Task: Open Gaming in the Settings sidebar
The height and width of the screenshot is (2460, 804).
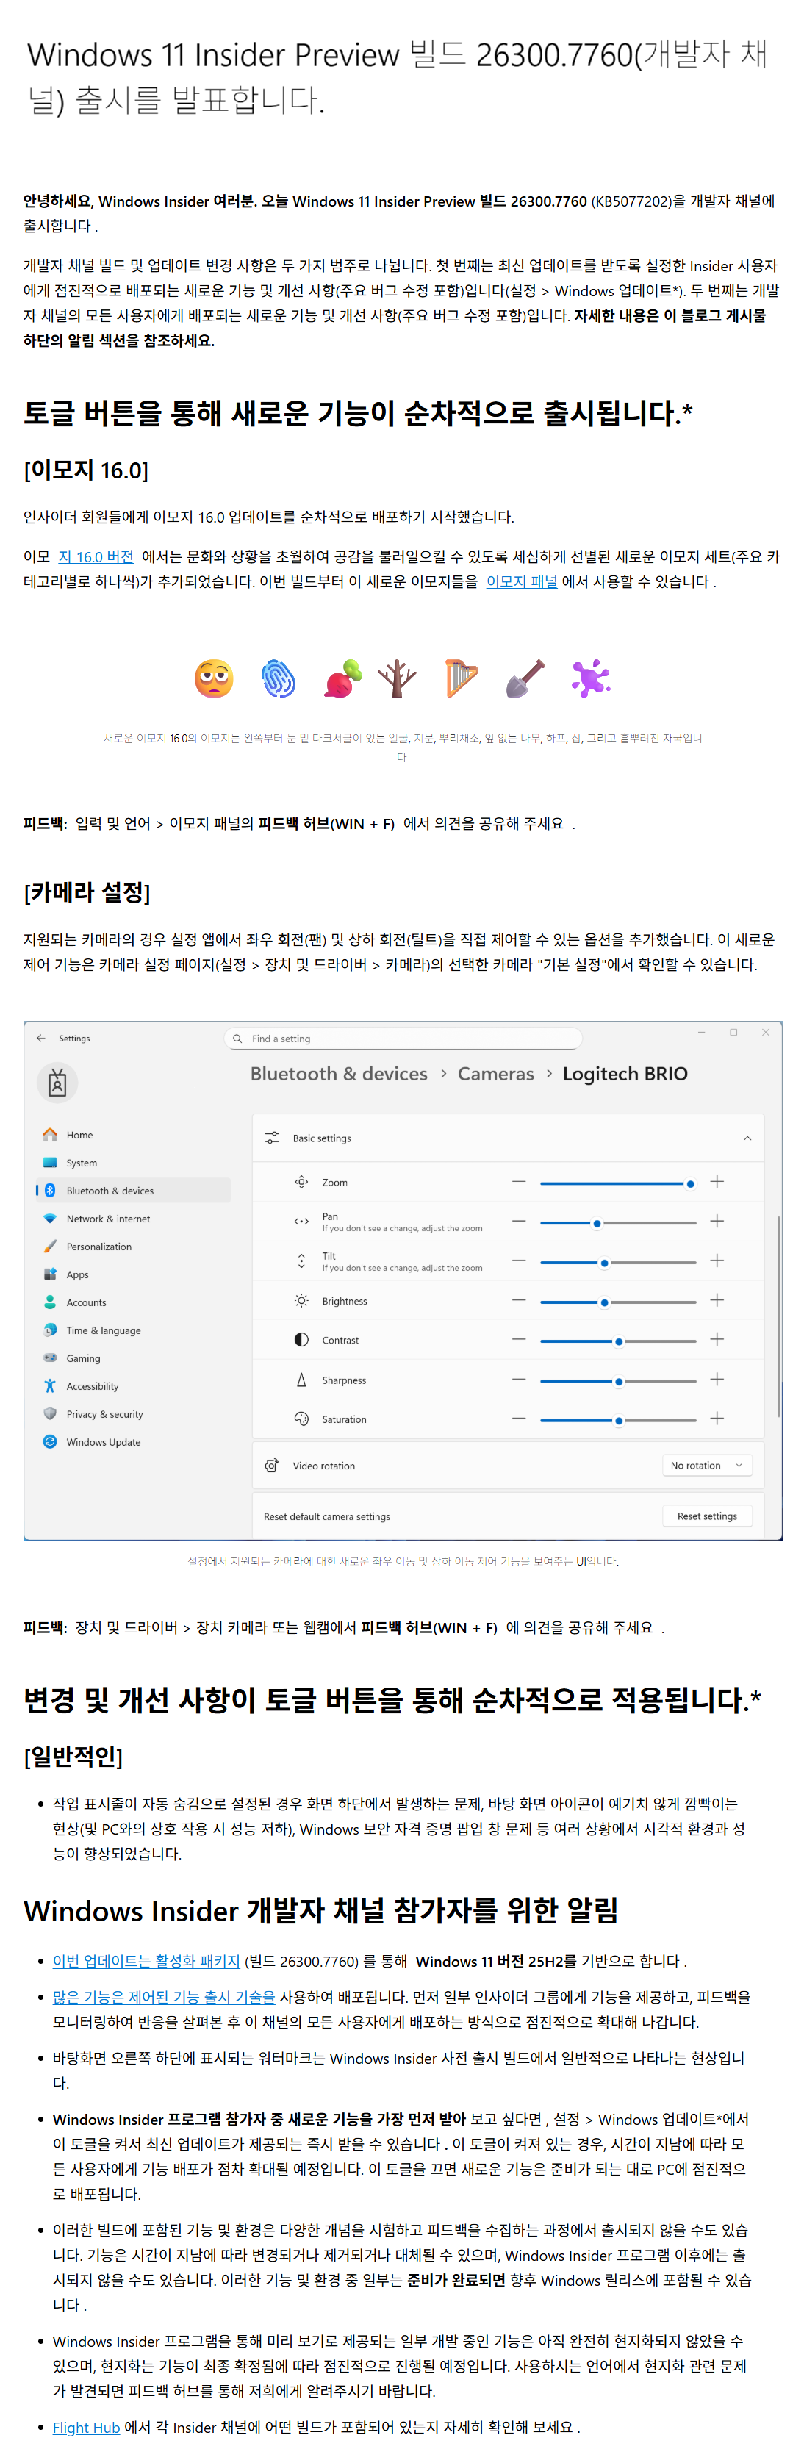Action: (133, 1358)
